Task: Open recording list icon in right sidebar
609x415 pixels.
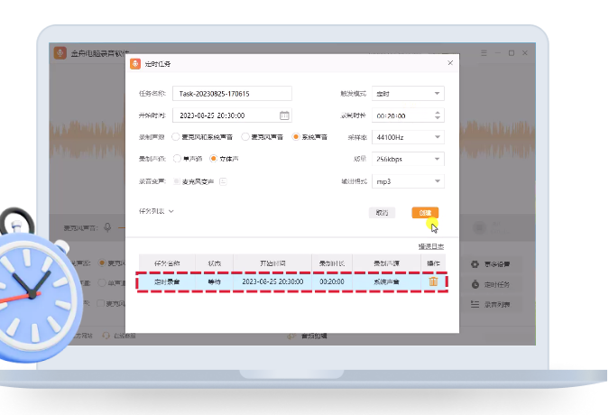Action: [475, 304]
